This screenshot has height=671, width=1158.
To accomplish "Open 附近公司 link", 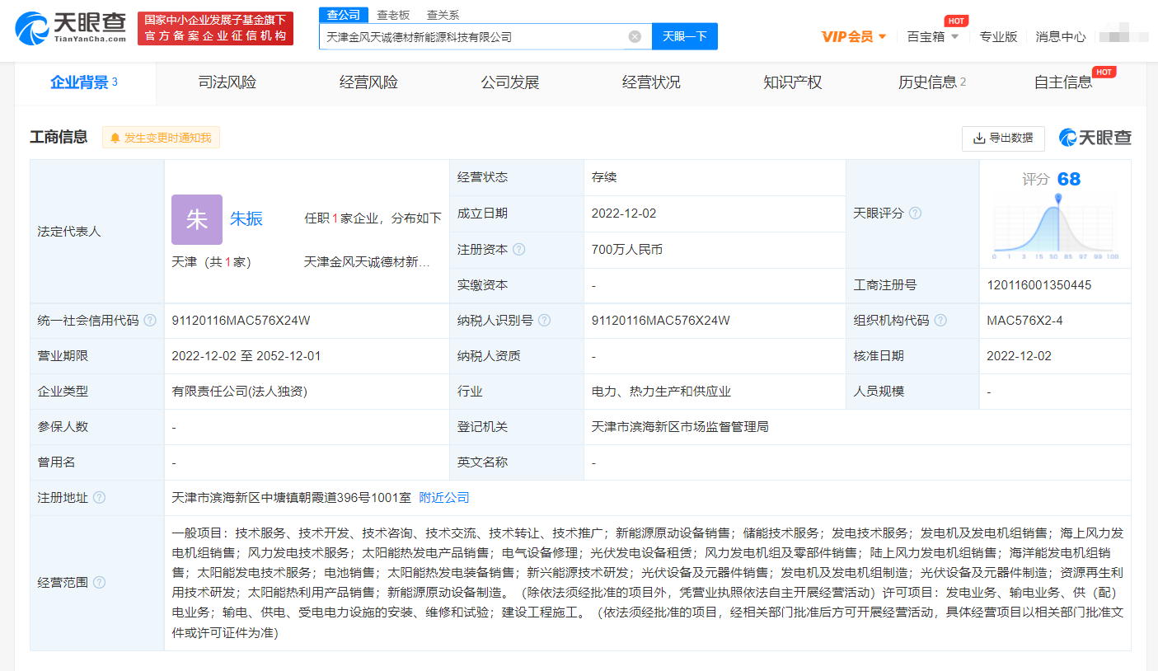I will [x=444, y=498].
